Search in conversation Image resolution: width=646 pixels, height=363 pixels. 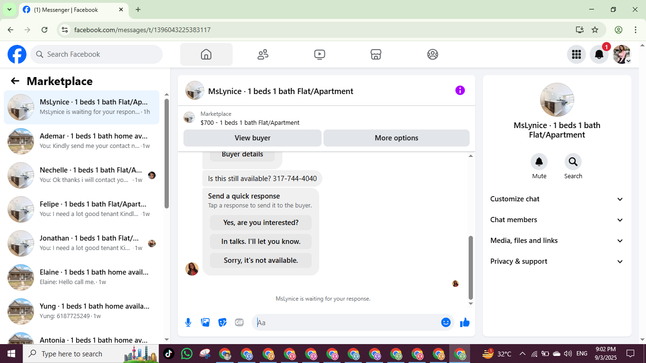click(573, 162)
